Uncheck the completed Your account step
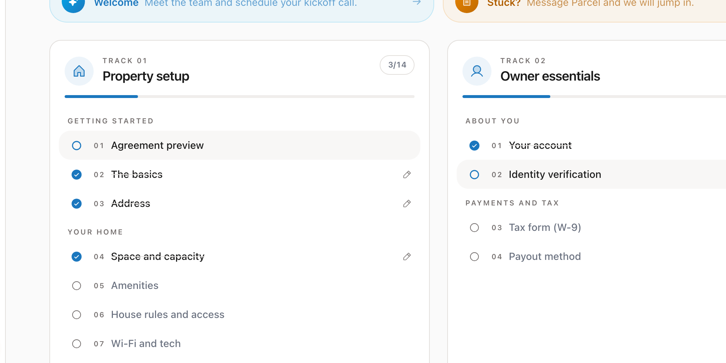 pos(474,145)
